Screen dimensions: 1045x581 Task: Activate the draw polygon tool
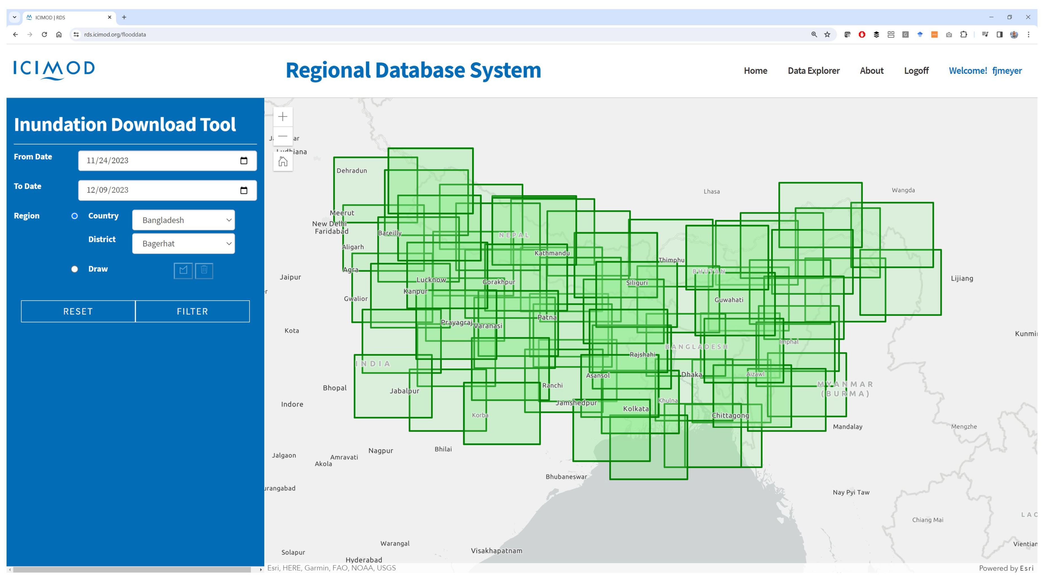coord(183,270)
